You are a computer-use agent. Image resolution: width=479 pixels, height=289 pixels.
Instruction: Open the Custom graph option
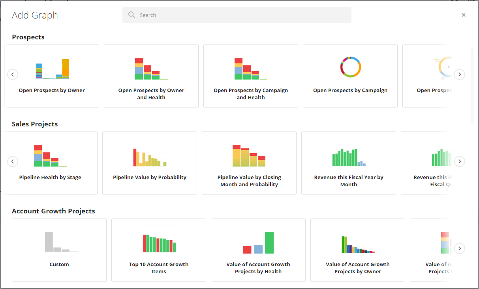click(x=59, y=250)
